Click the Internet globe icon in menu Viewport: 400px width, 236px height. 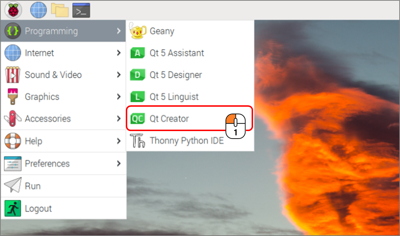(x=13, y=53)
